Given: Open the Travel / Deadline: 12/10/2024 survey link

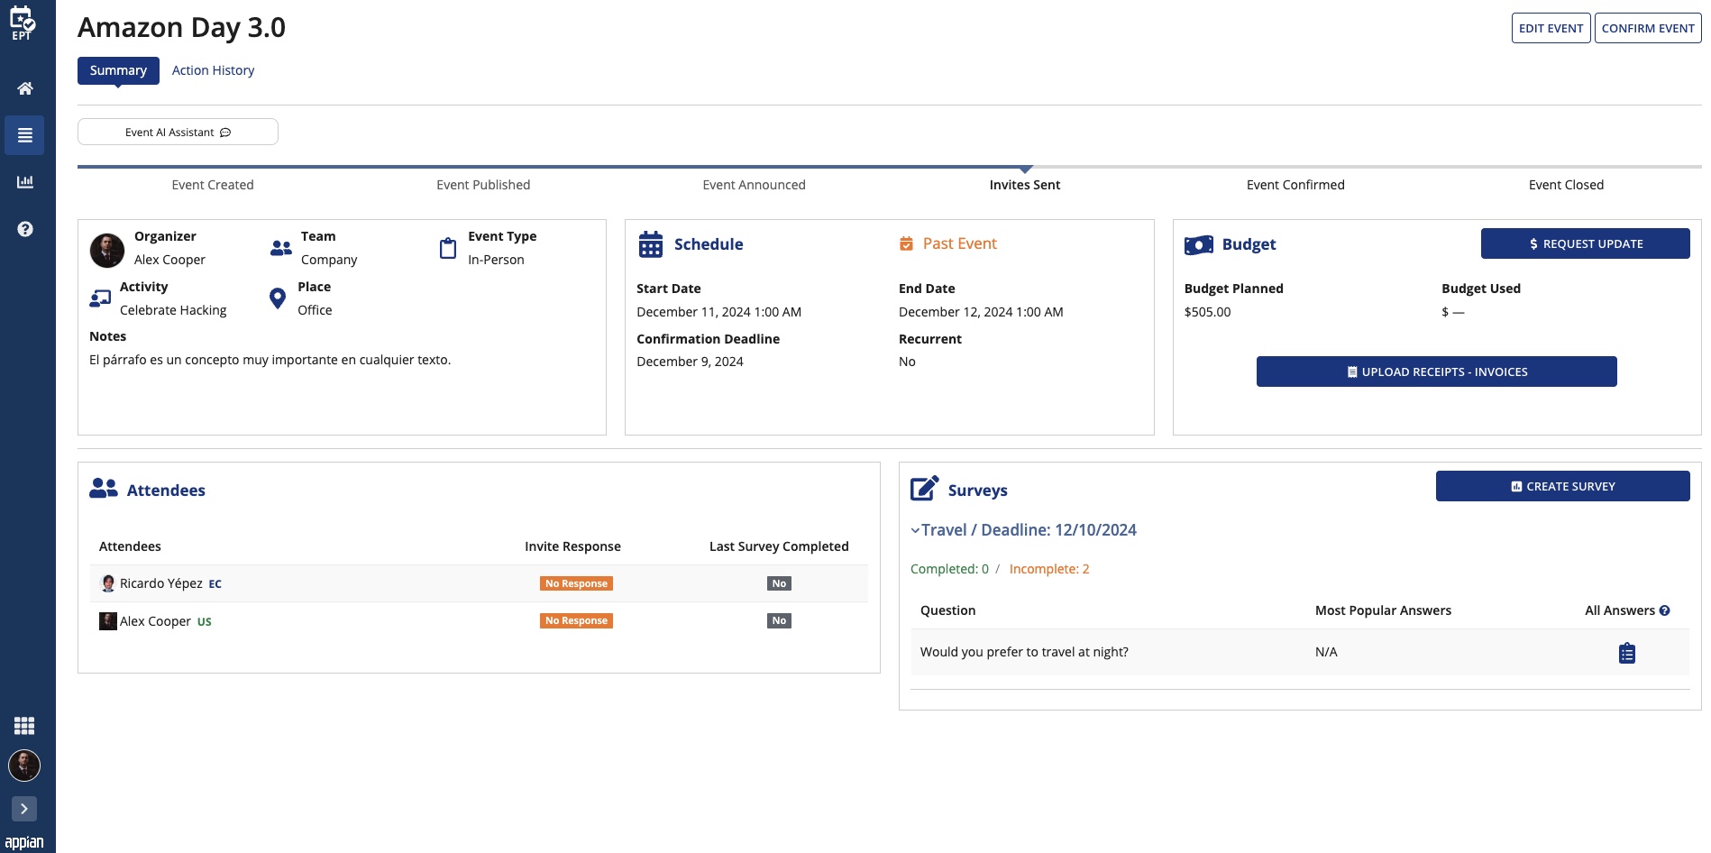Looking at the screenshot, I should pyautogui.click(x=1029, y=530).
